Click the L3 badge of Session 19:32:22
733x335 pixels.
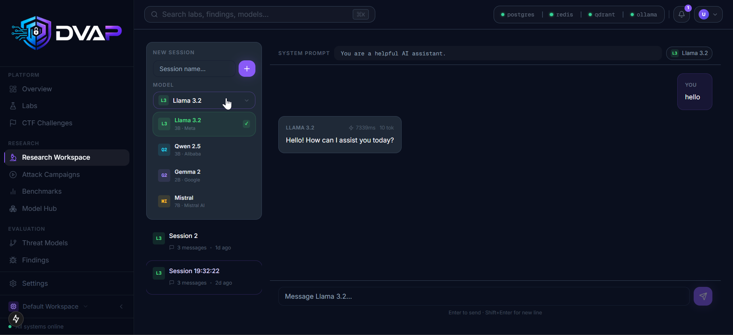(159, 273)
